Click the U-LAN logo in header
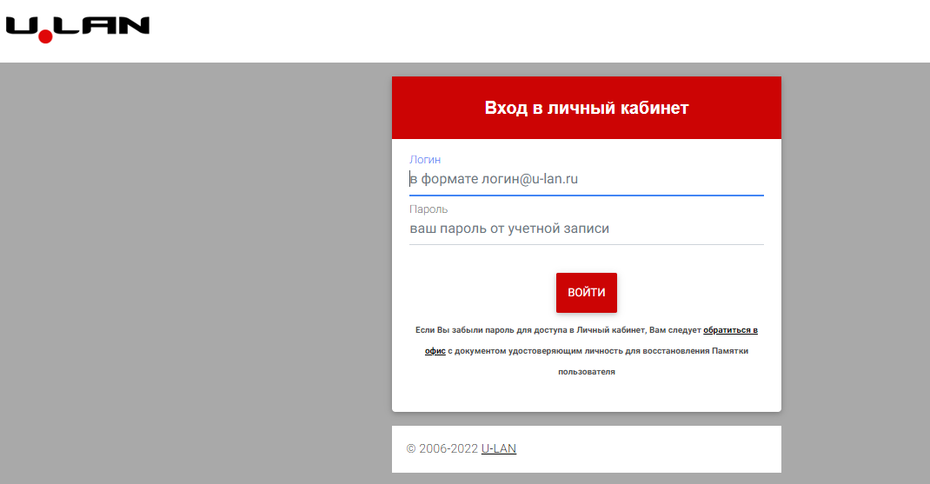This screenshot has height=484, width=930. (x=77, y=29)
